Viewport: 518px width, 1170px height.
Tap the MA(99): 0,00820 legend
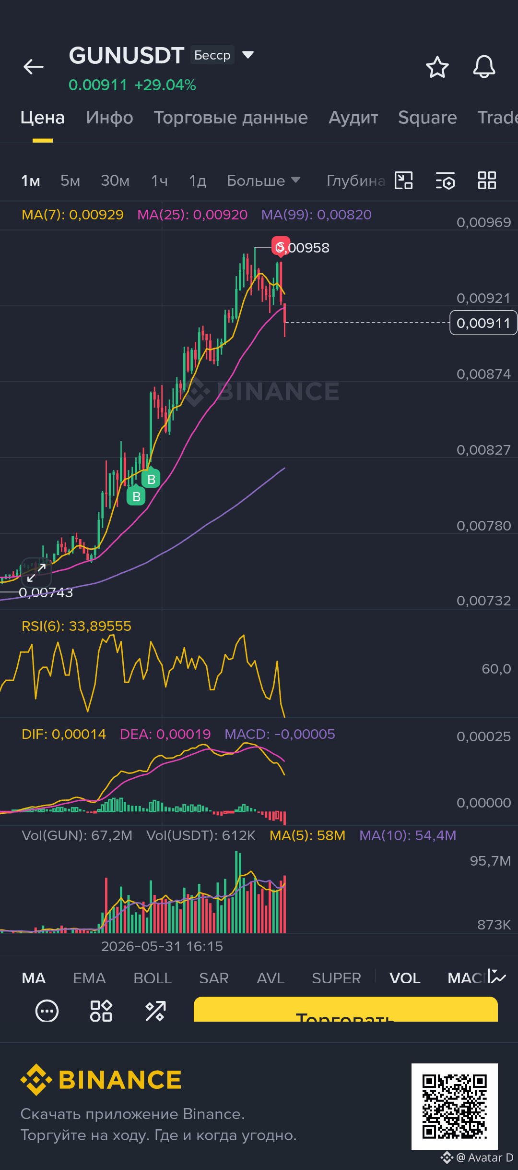pyautogui.click(x=317, y=215)
